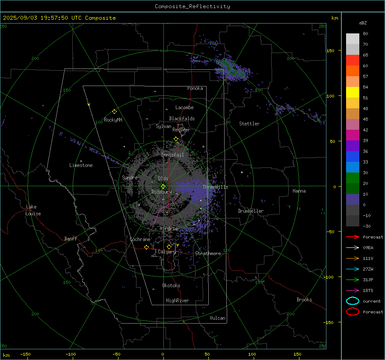Click the Composite_Reflectivity title
Image resolution: width=385 pixels, height=360 pixels.
192,6
